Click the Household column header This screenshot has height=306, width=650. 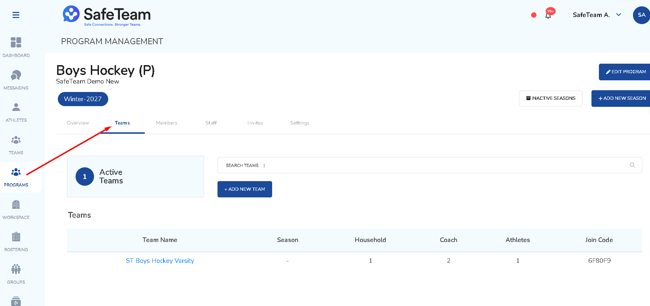click(370, 240)
